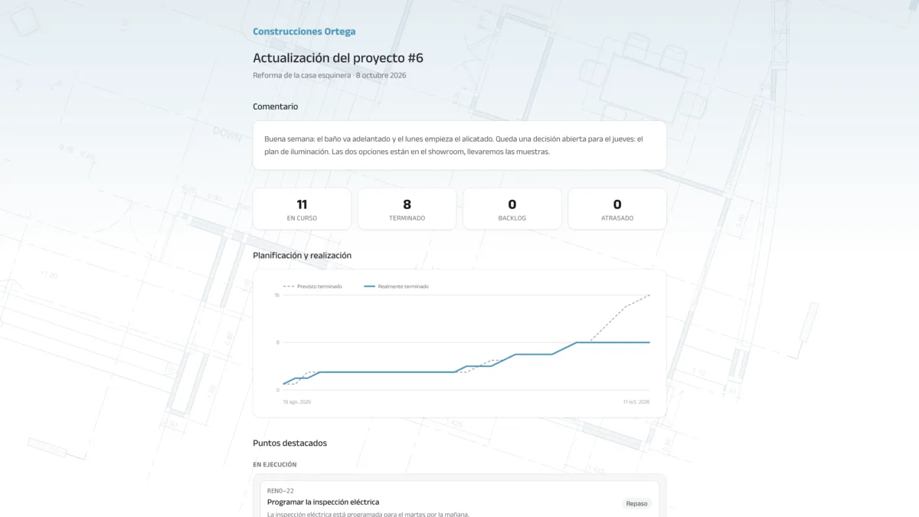Click the "En ejecución" group label

(275, 464)
